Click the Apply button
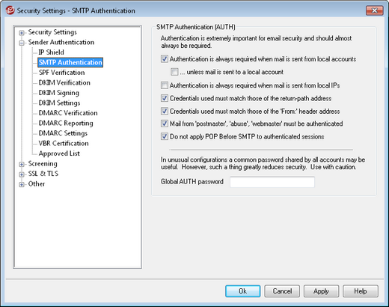Viewport: 389px width, 307px height. coord(321,291)
